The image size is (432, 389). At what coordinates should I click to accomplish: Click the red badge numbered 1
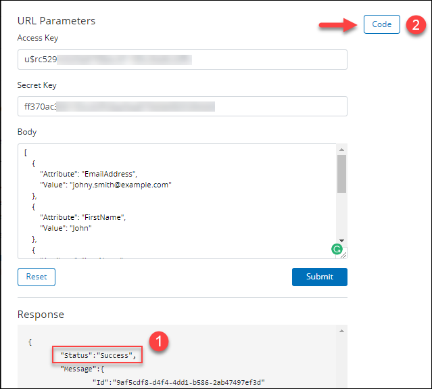click(x=158, y=342)
